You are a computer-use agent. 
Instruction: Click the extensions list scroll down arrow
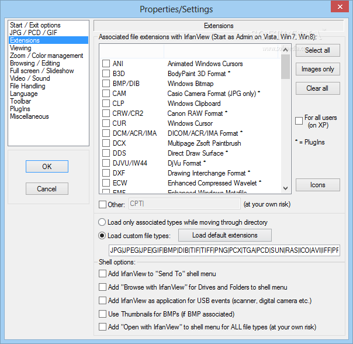tap(285, 188)
